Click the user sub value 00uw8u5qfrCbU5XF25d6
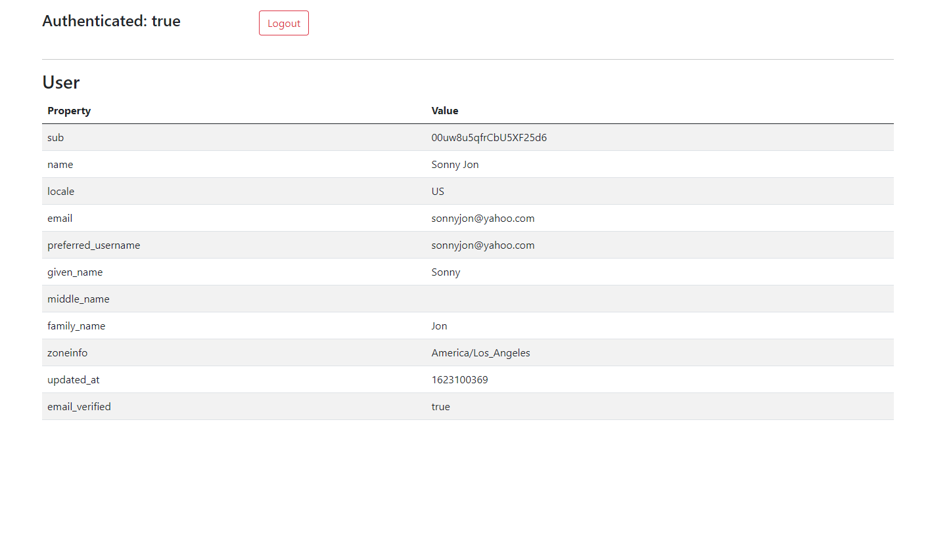This screenshot has height=548, width=928. (489, 137)
